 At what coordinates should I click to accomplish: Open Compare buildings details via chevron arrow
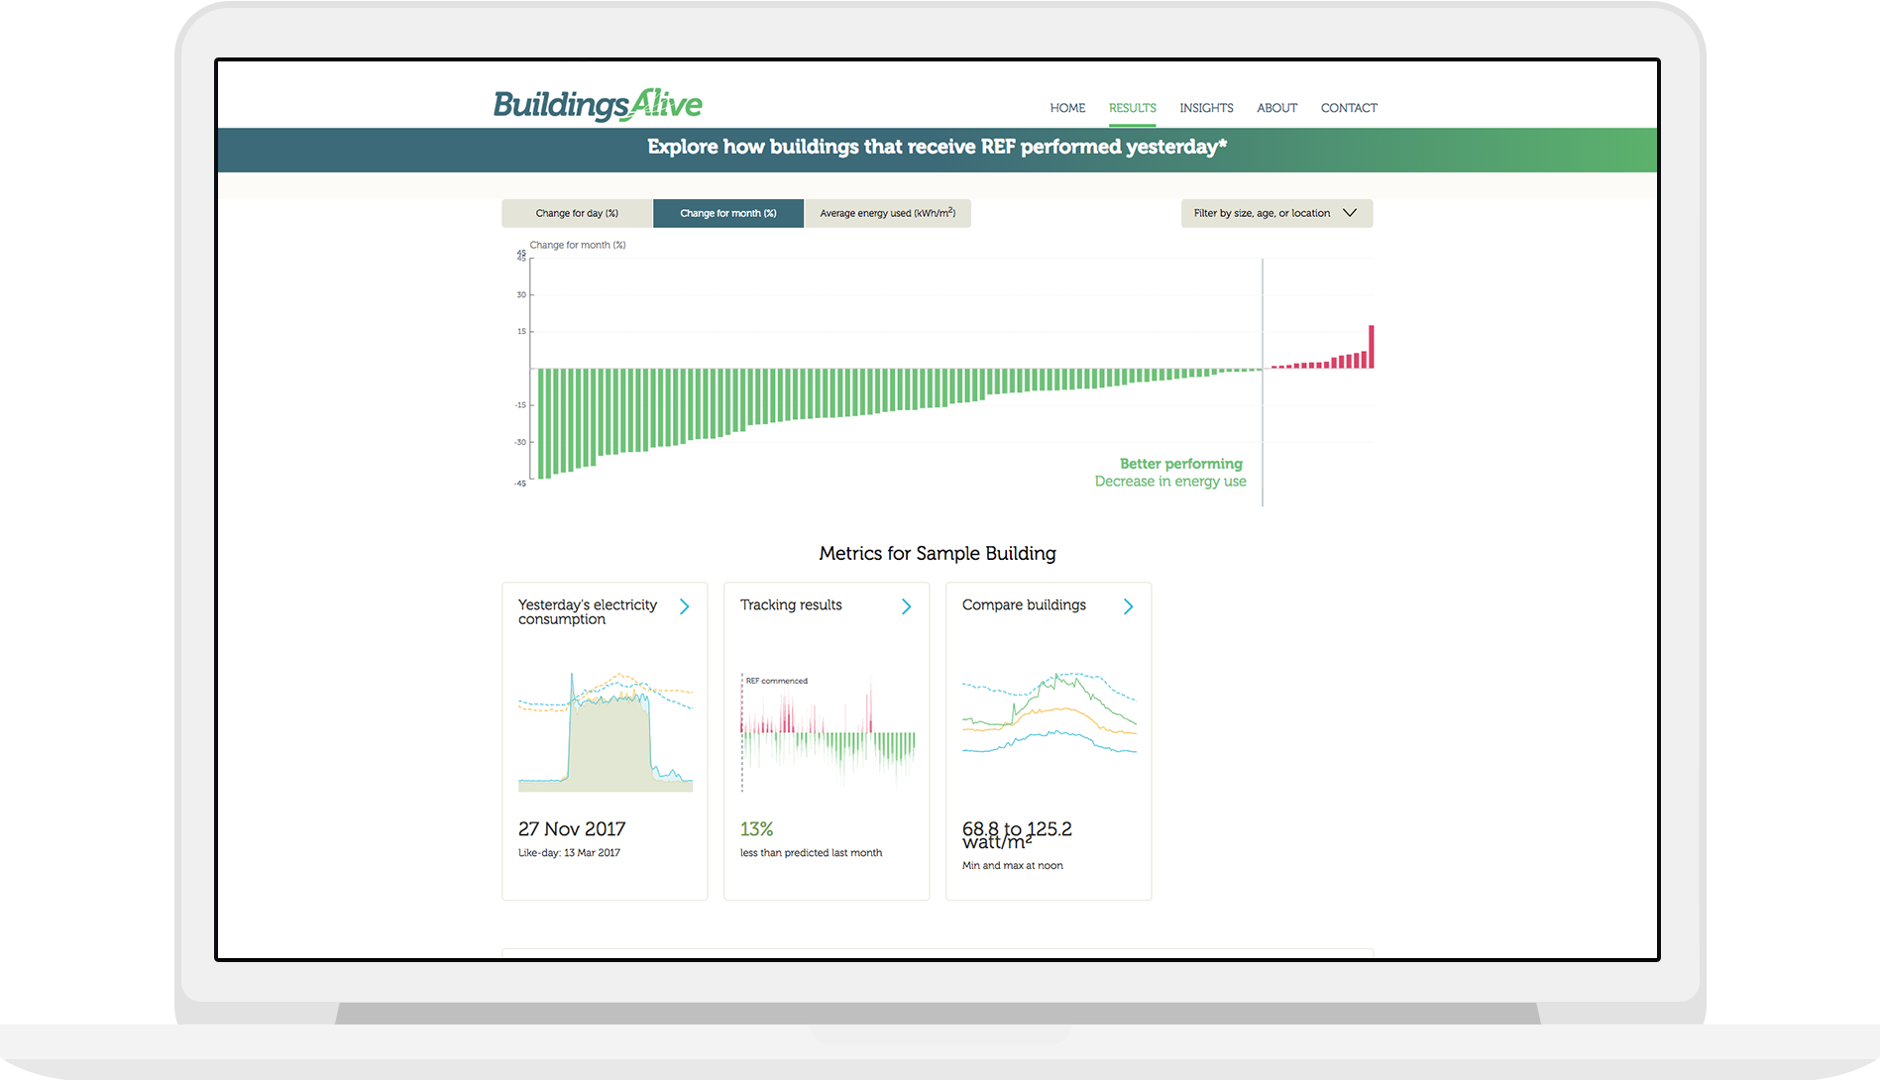pos(1127,605)
